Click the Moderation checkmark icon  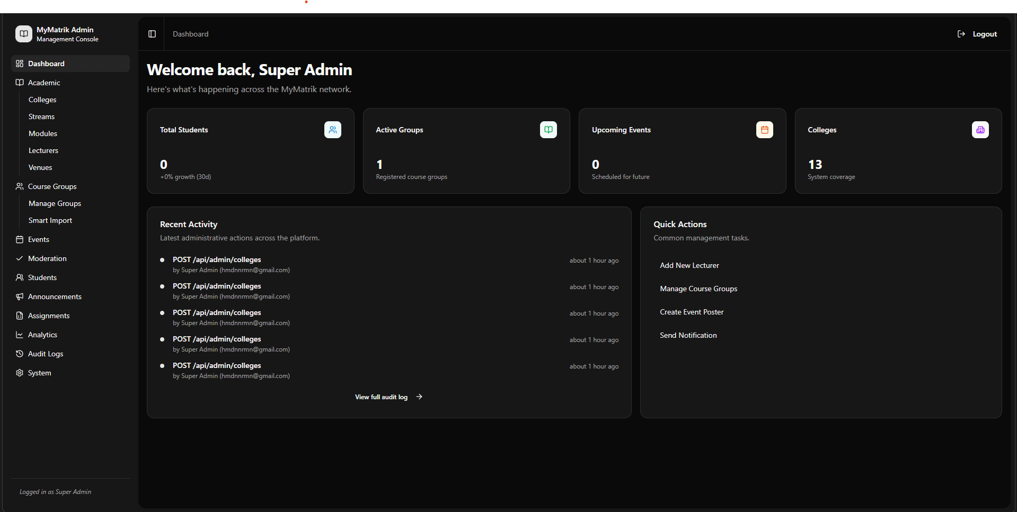coord(20,258)
